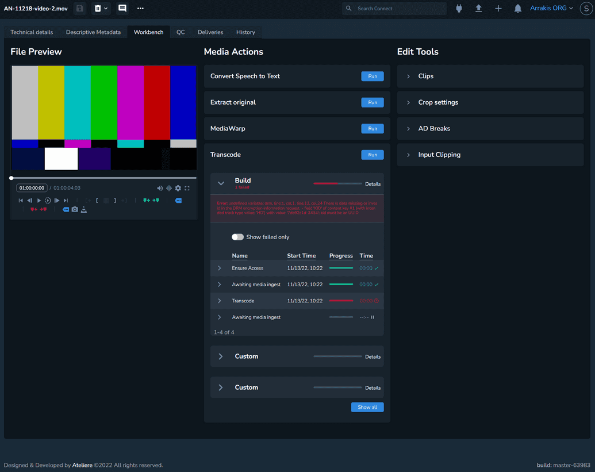Select the Workbench tab
595x472 pixels.
click(x=148, y=32)
